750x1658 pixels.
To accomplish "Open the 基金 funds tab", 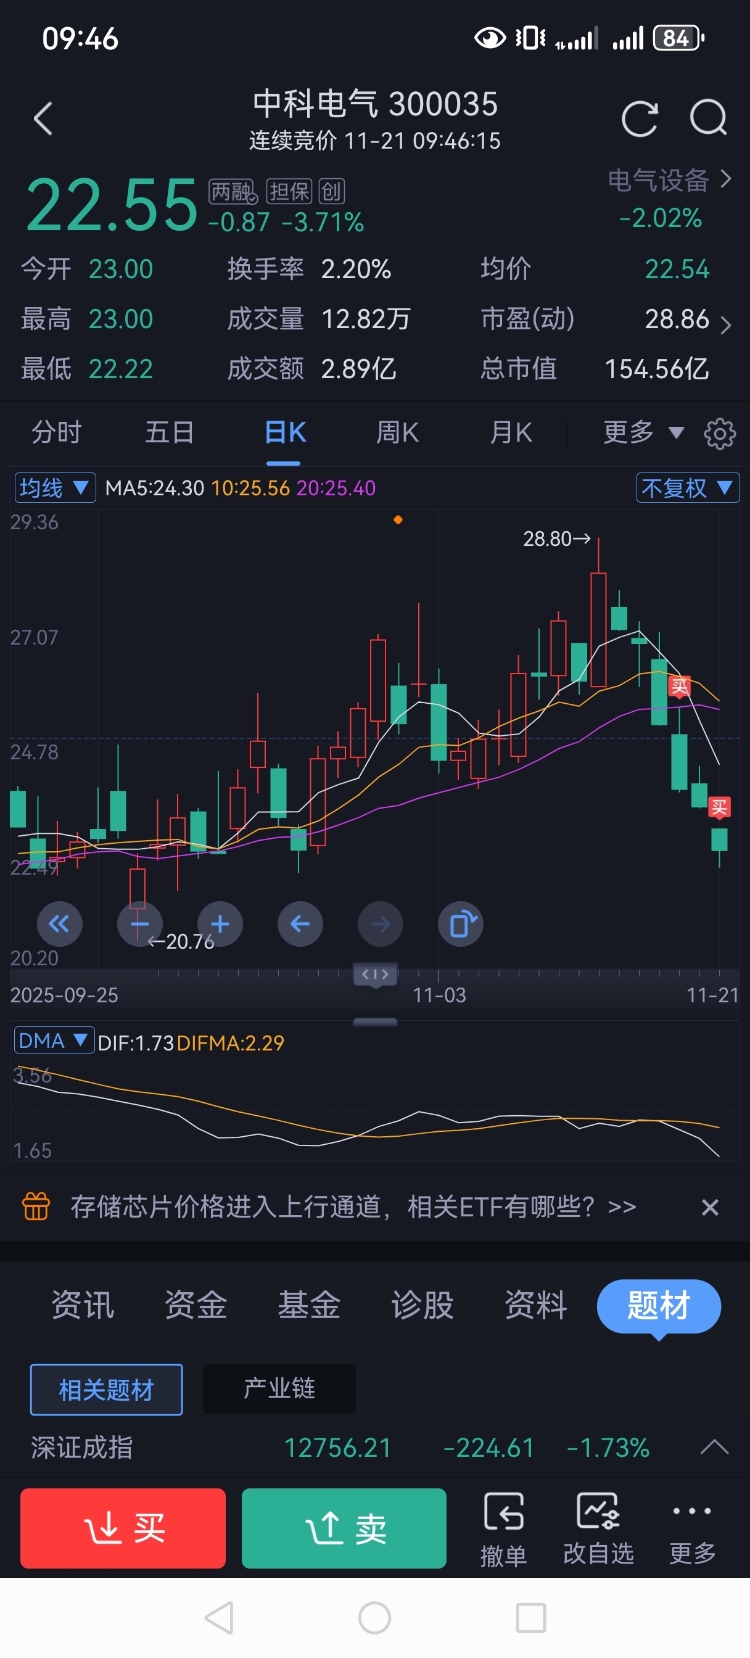I will click(310, 1305).
